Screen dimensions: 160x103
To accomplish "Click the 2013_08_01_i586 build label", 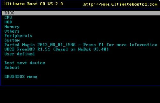I will 57,45.
